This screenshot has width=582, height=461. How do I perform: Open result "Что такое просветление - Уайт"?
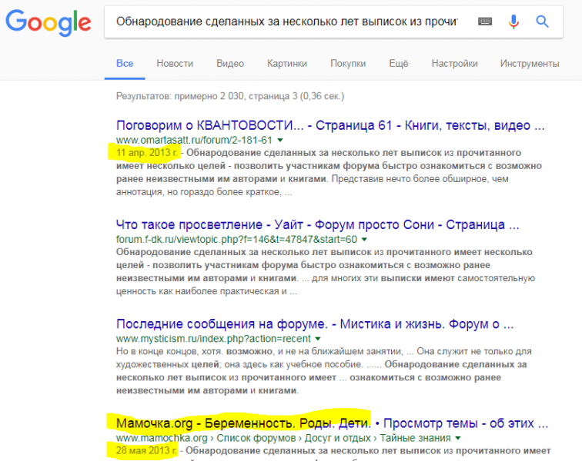(317, 224)
